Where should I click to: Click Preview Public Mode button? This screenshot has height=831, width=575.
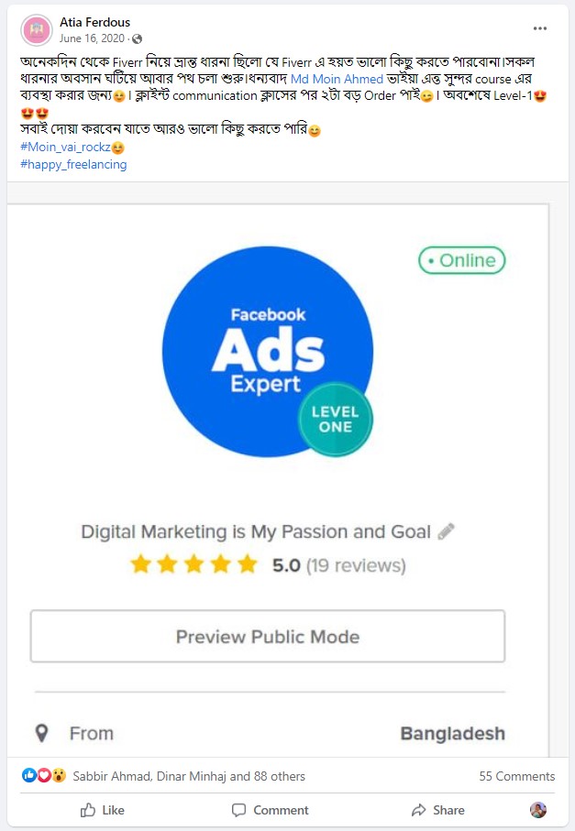pyautogui.click(x=268, y=636)
